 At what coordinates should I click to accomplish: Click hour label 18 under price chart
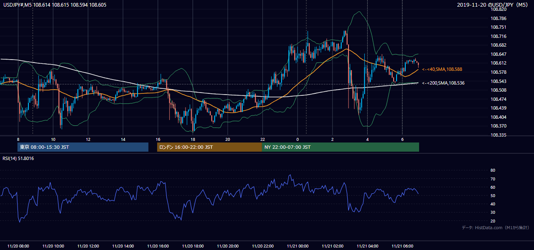click(x=193, y=139)
